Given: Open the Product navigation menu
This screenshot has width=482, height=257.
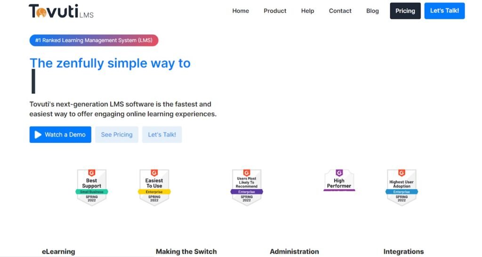Looking at the screenshot, I should [x=275, y=11].
